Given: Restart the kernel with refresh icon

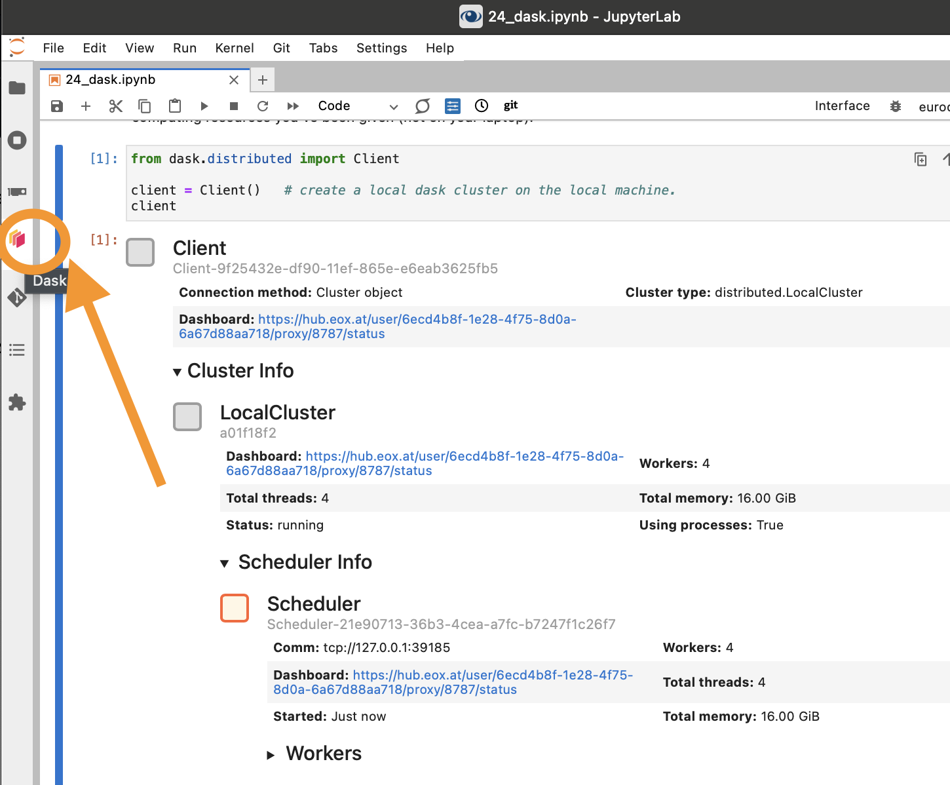Looking at the screenshot, I should pyautogui.click(x=263, y=106).
